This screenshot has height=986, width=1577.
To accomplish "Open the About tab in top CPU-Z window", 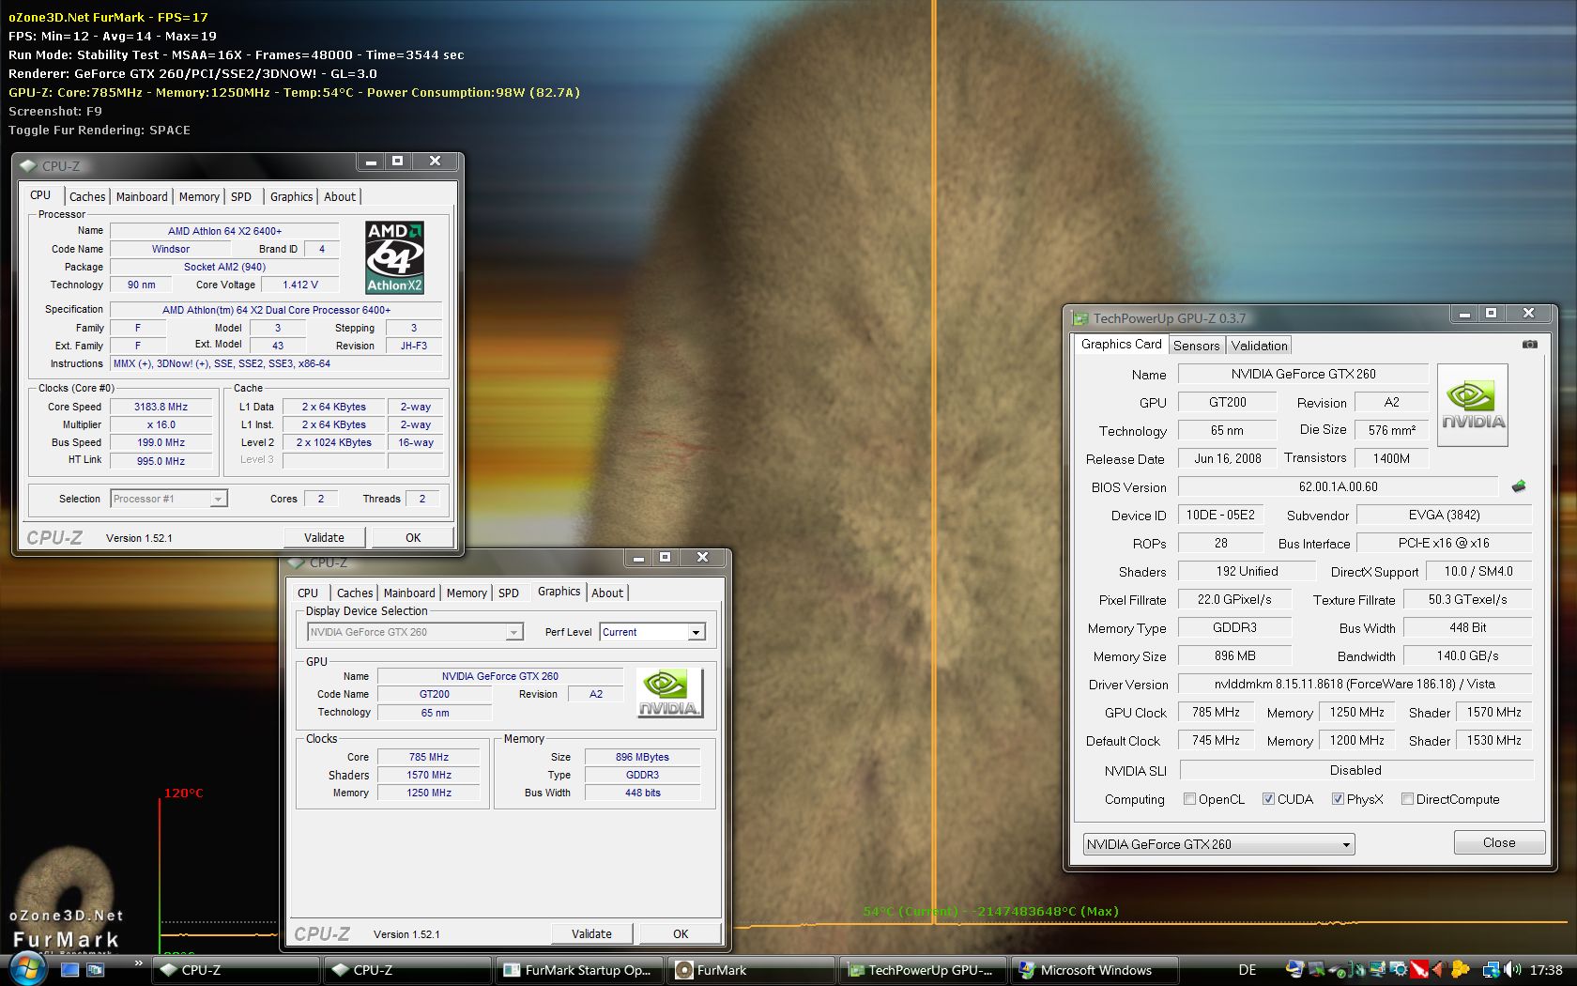I will point(340,196).
